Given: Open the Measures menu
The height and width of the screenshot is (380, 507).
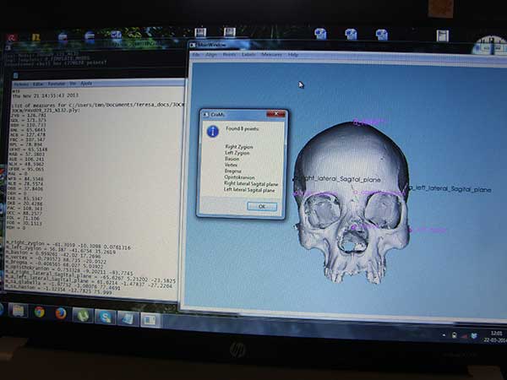Looking at the screenshot, I should [271, 55].
